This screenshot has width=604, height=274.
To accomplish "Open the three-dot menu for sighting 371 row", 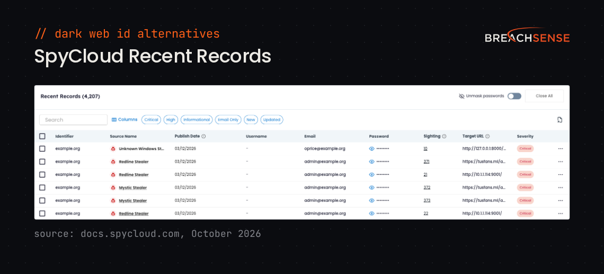I will click(x=561, y=162).
